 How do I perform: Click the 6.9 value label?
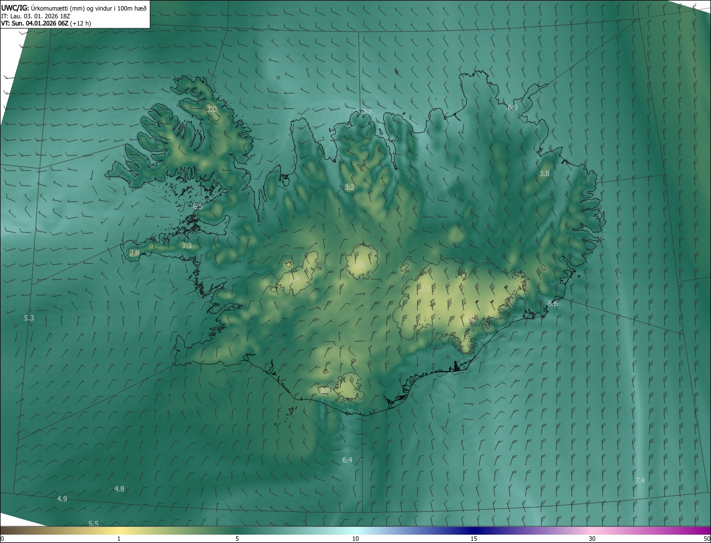pyautogui.click(x=513, y=108)
